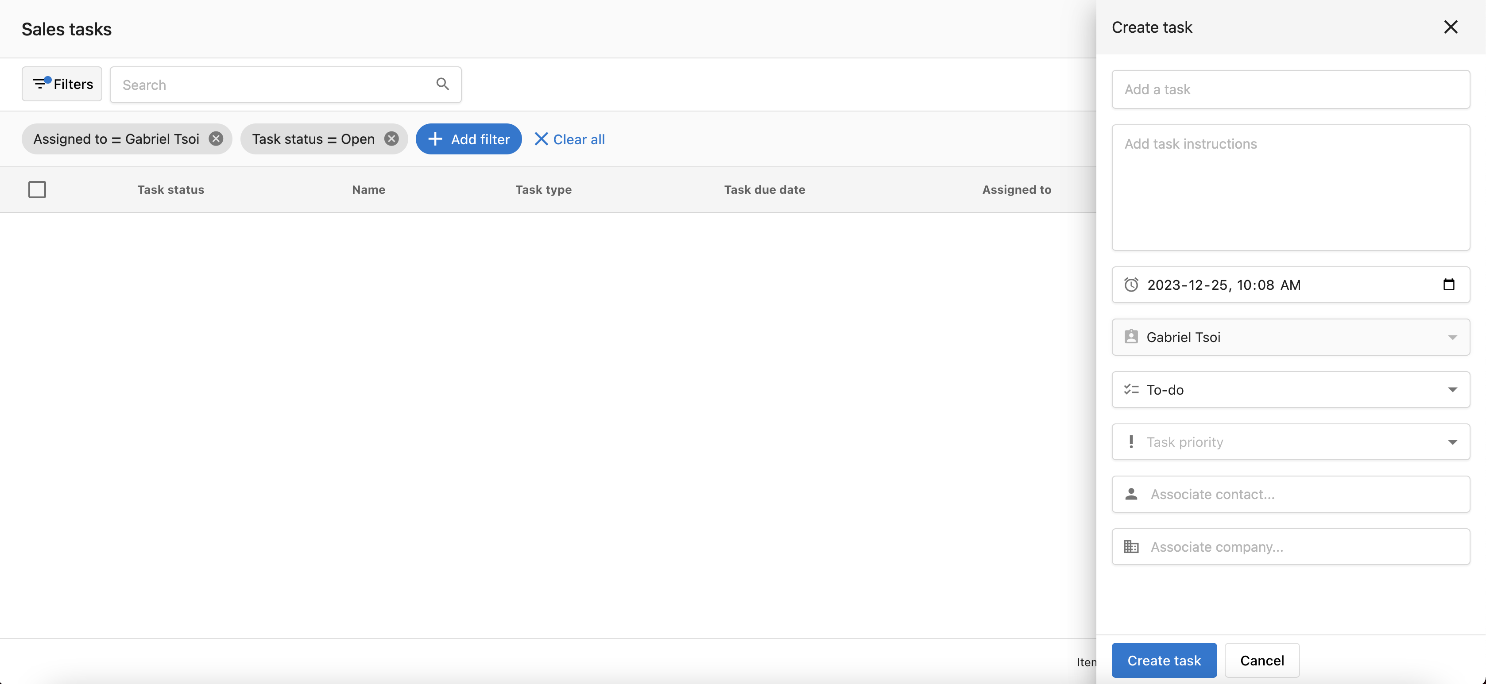Click the To-do checklist icon
Viewport: 1486px width, 684px height.
[1131, 389]
